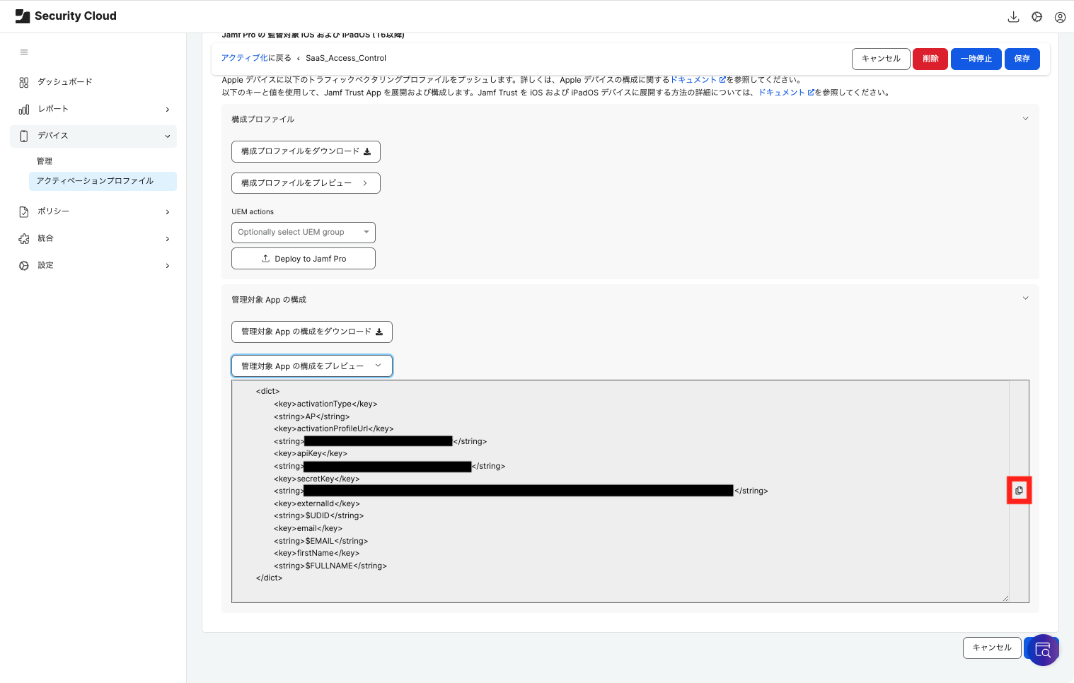1074x683 pixels.
Task: Click the <string>$EMAIL</string> line
Action: coord(321,541)
